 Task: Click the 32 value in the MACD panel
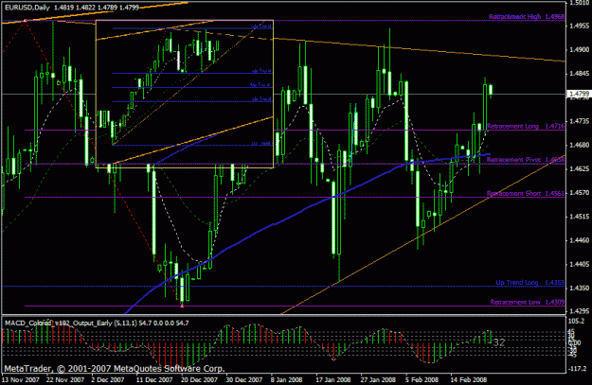[499, 342]
